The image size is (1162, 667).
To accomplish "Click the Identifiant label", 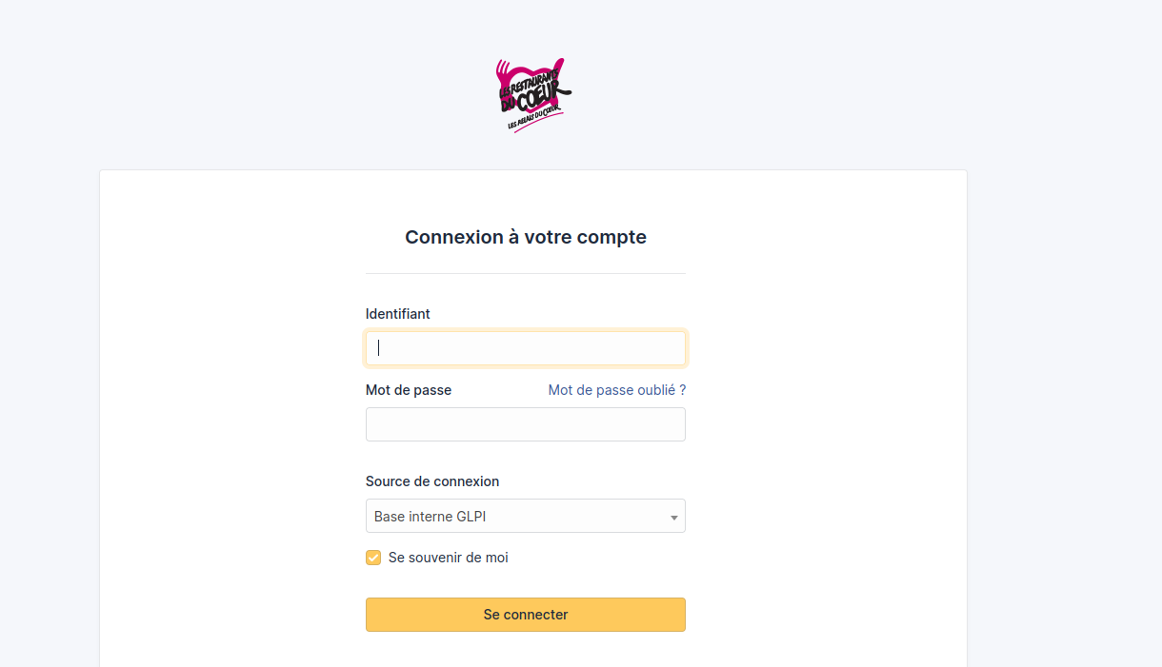I will 397,314.
